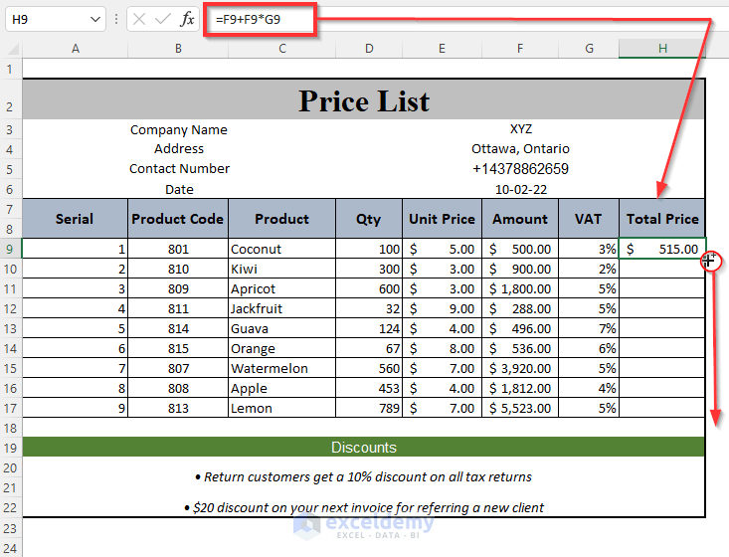Screen dimensions: 729x557
Task: Select the contact number +14378862659 cell
Action: click(x=520, y=169)
